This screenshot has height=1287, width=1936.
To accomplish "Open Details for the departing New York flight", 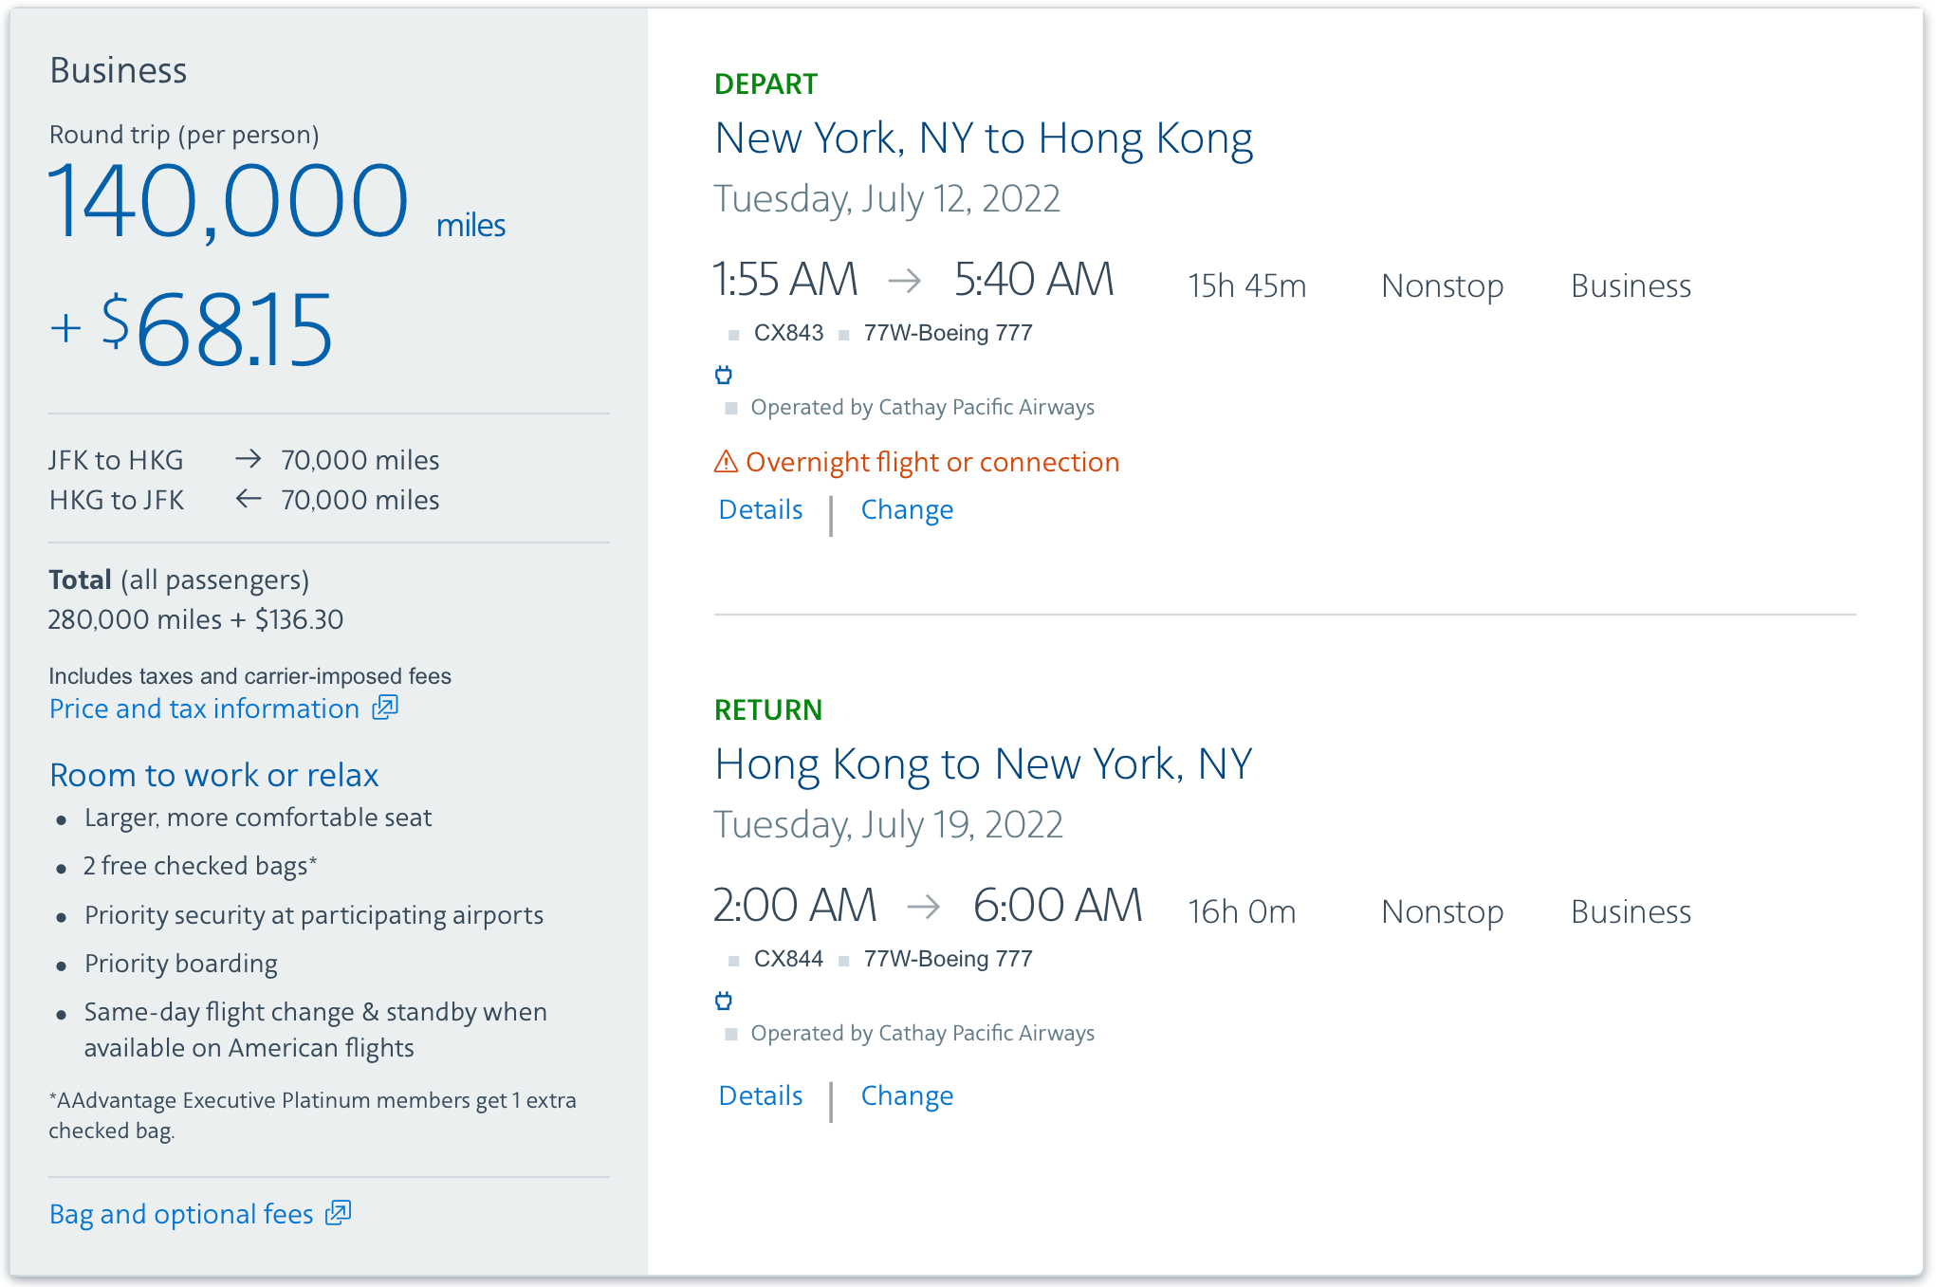I will click(x=759, y=509).
